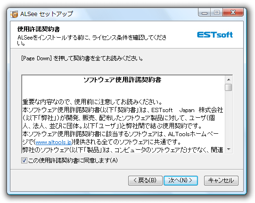Uncheck the license agreement checkbox
The height and width of the screenshot is (203, 255).
point(24,161)
